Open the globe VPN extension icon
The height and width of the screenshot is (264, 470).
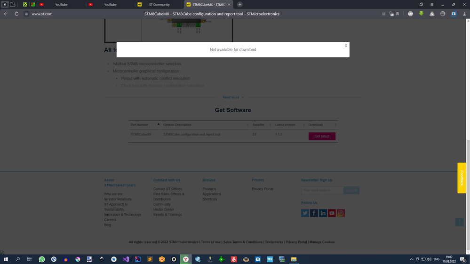click(443, 14)
